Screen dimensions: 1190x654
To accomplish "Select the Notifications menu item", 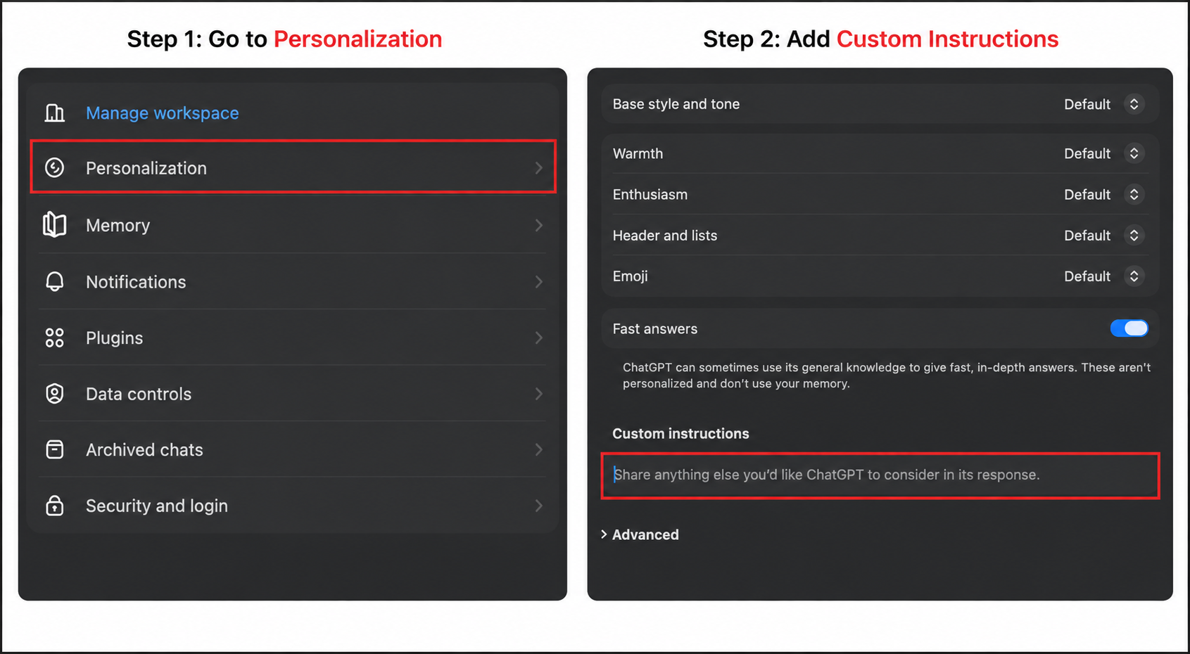I will [293, 281].
